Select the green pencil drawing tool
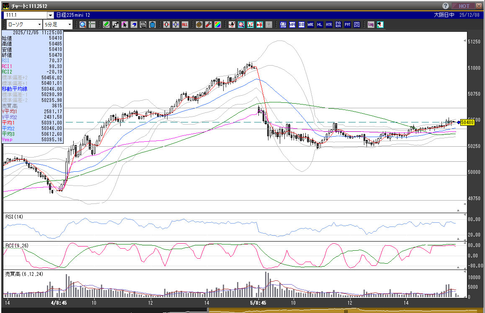 (x=106, y=25)
